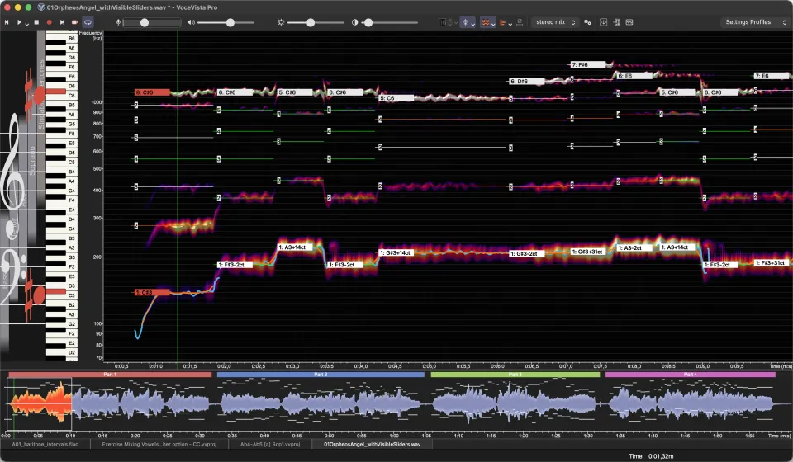
Task: Click the number 16 field in the toolbar
Action: coord(443,22)
